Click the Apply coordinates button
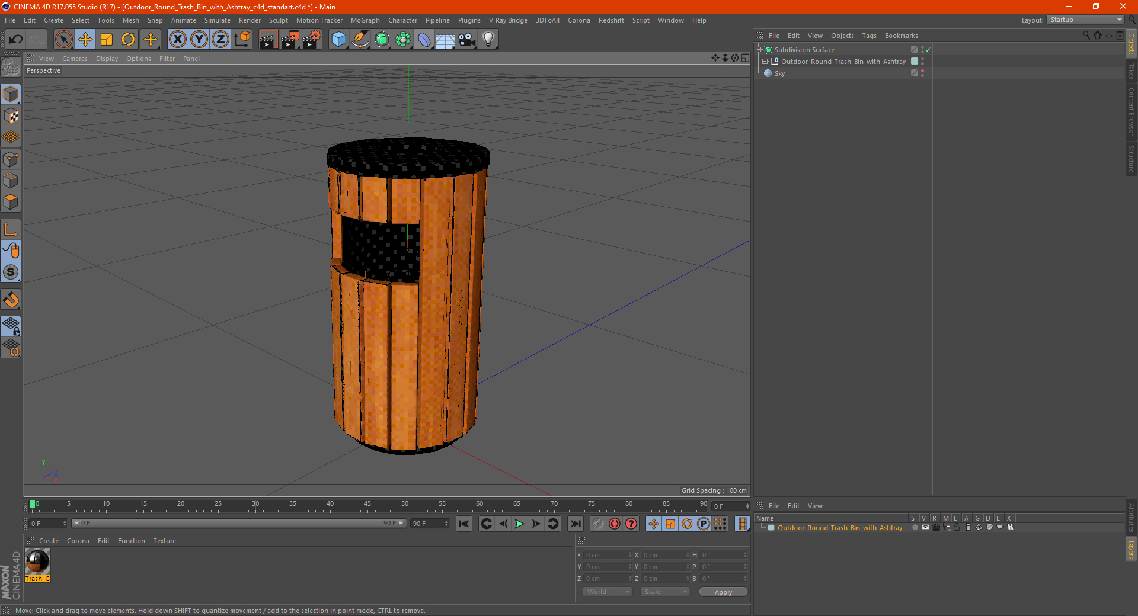The width and height of the screenshot is (1138, 616). click(x=723, y=592)
